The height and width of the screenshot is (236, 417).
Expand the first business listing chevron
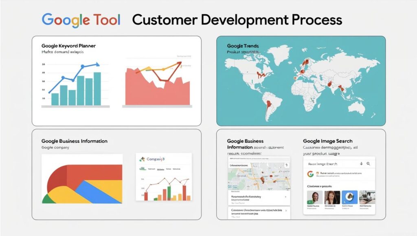285,197
